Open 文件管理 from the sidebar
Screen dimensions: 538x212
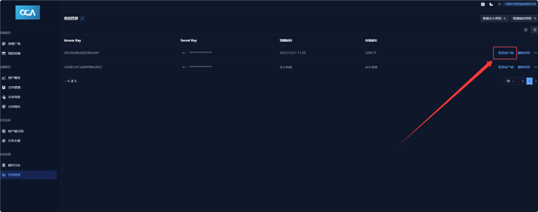point(14,87)
